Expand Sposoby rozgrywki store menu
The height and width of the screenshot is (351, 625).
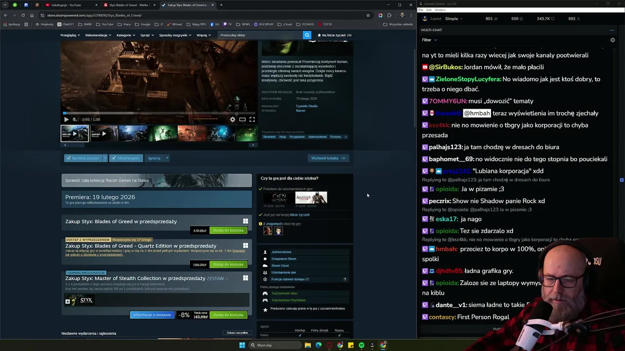(x=175, y=35)
